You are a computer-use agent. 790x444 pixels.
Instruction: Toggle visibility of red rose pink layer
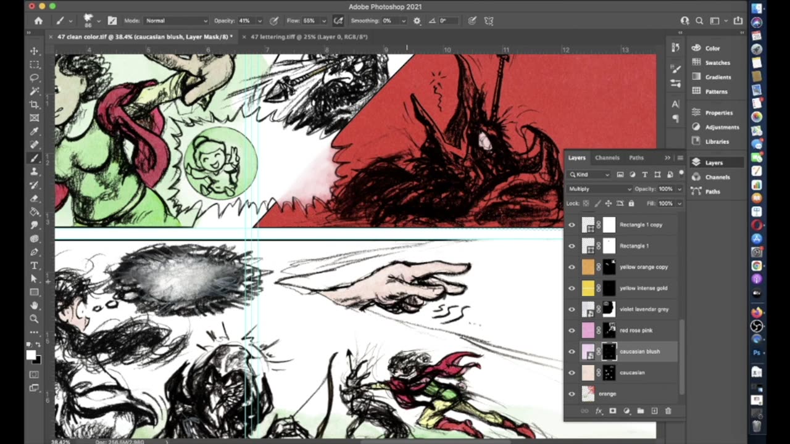click(572, 331)
